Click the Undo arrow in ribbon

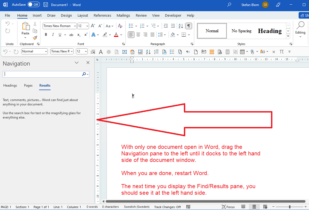[x=7, y=24]
